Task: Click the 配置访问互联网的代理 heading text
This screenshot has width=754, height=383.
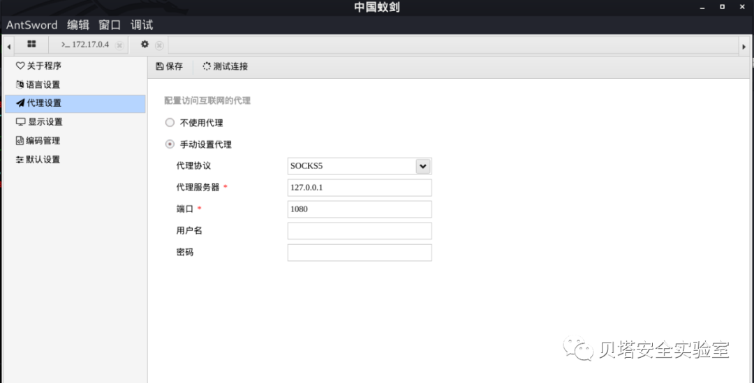Action: pos(207,101)
